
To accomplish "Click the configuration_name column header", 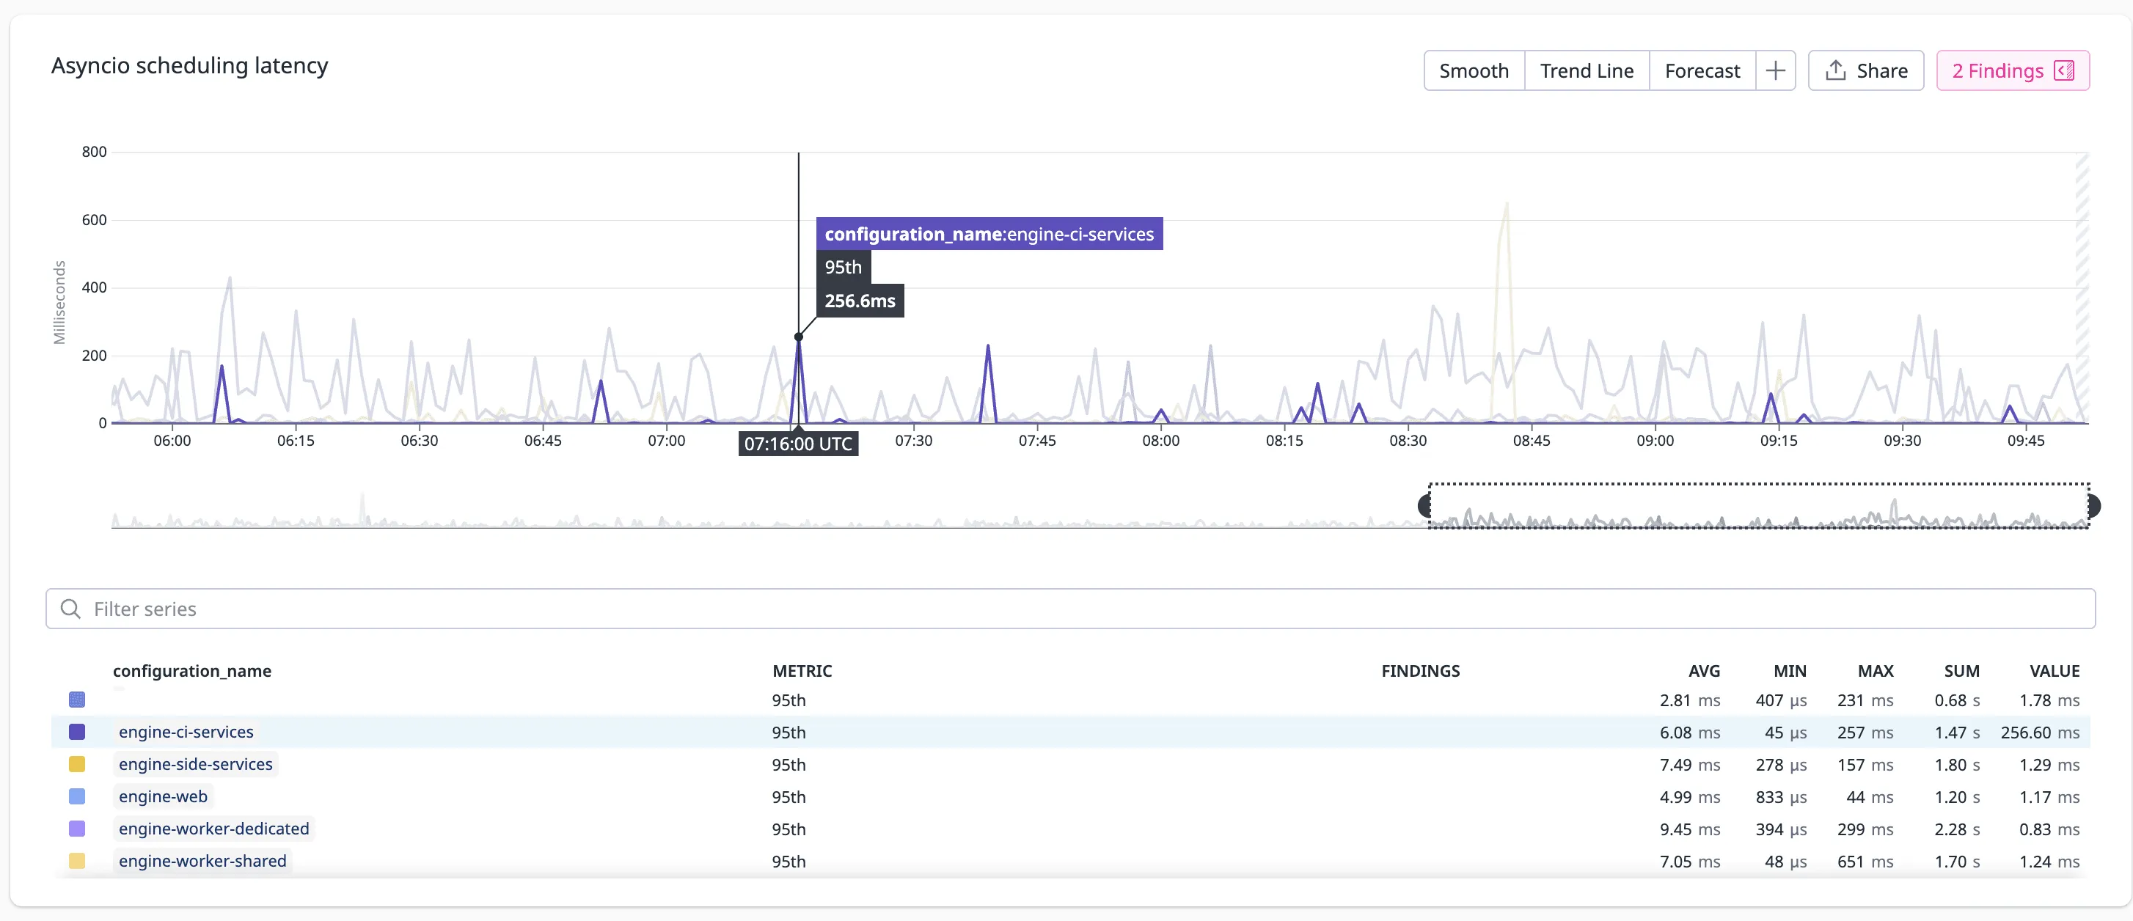I will (192, 671).
